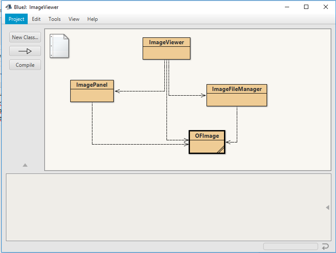Image resolution: width=336 pixels, height=253 pixels.
Task: Collapse the team and test panel triangle
Action: coord(25,165)
